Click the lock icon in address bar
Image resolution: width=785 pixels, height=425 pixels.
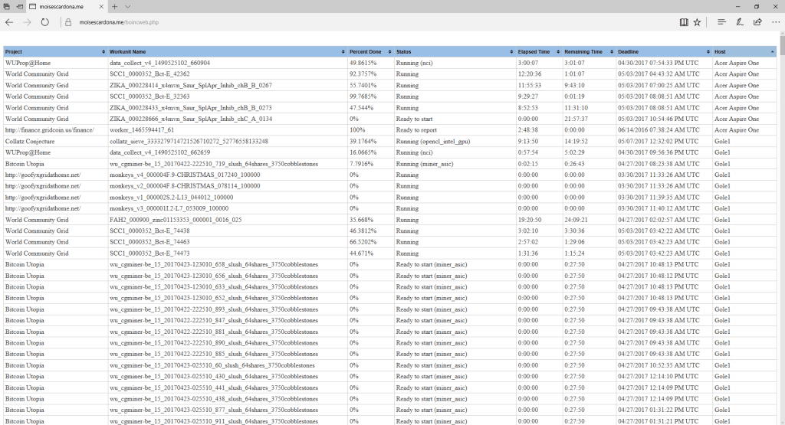pos(68,22)
